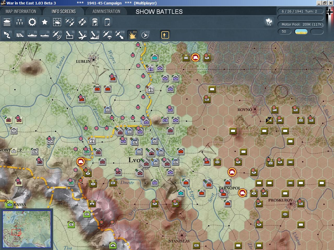Click the Stanislav city label
The width and height of the screenshot is (334, 250).
(x=180, y=241)
